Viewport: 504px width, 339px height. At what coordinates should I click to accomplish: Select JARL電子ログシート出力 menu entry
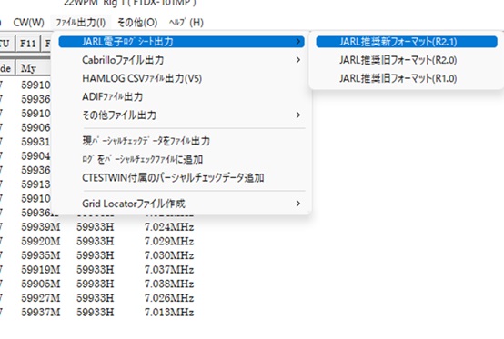pyautogui.click(x=181, y=42)
